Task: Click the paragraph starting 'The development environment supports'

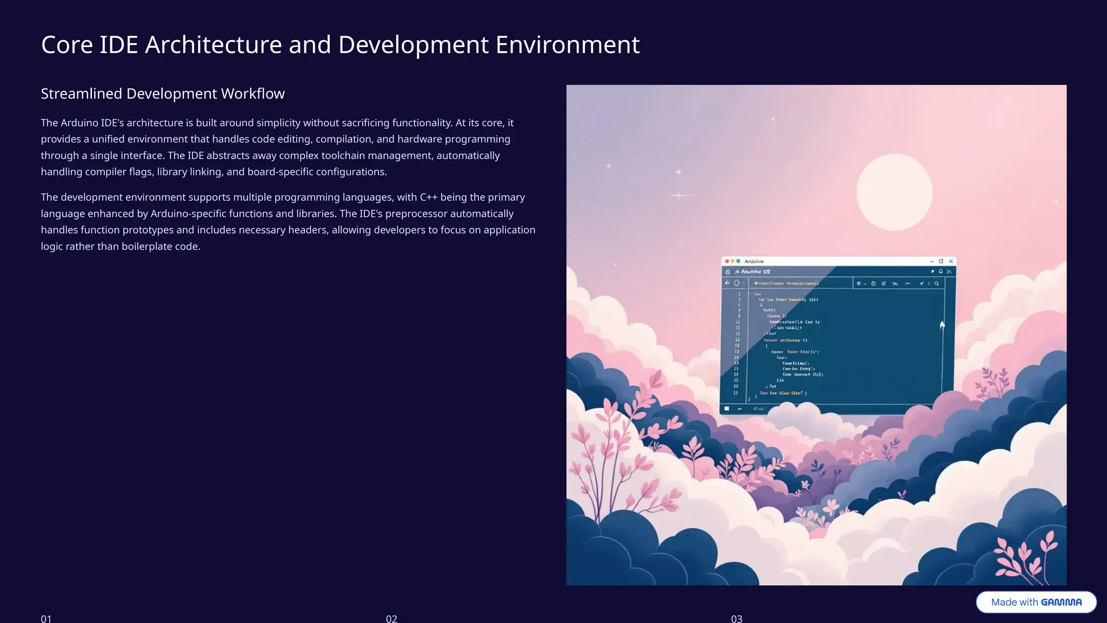Action: tap(288, 222)
